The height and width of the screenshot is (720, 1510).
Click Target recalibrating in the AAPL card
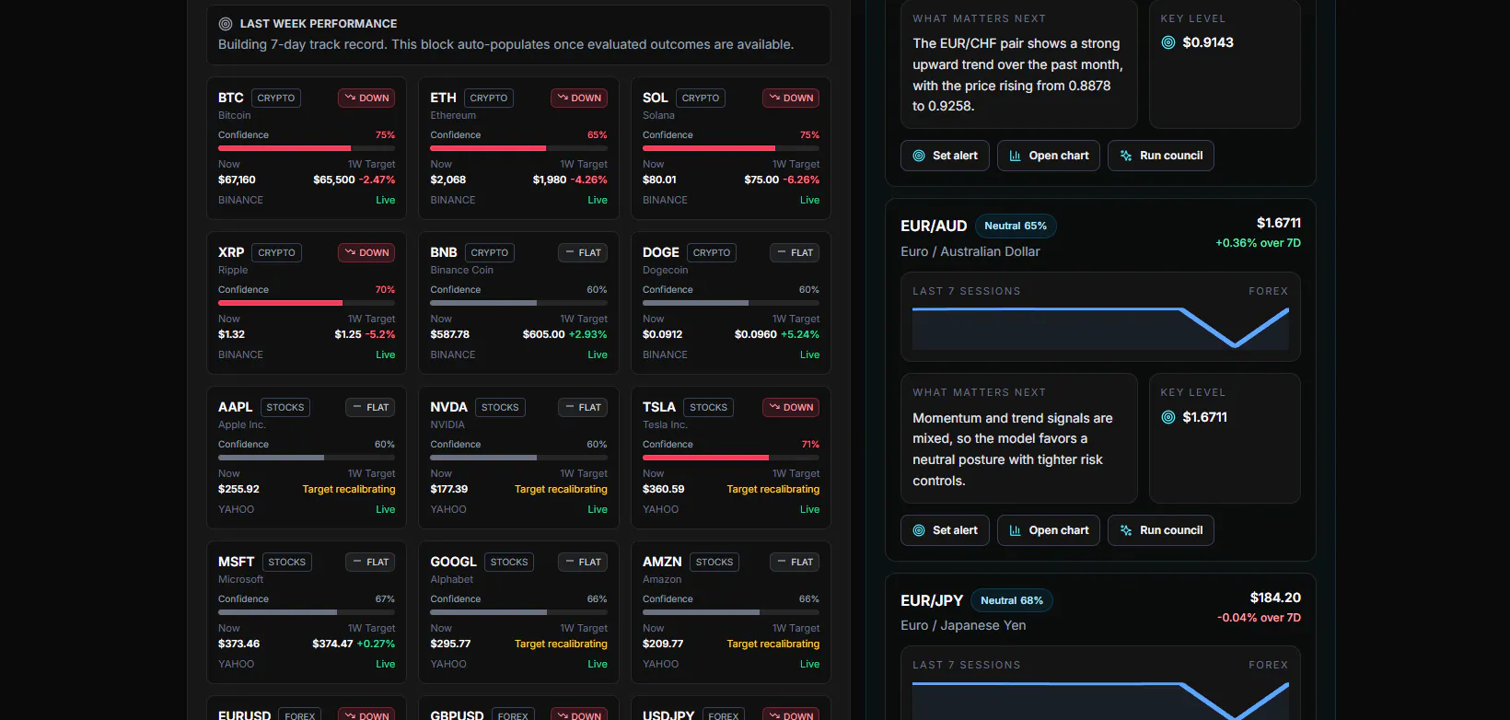tap(349, 489)
